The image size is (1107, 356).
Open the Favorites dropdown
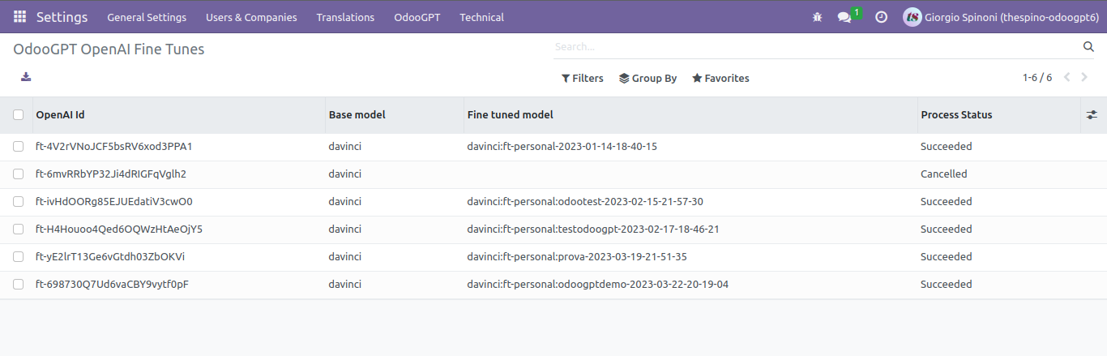pyautogui.click(x=720, y=79)
